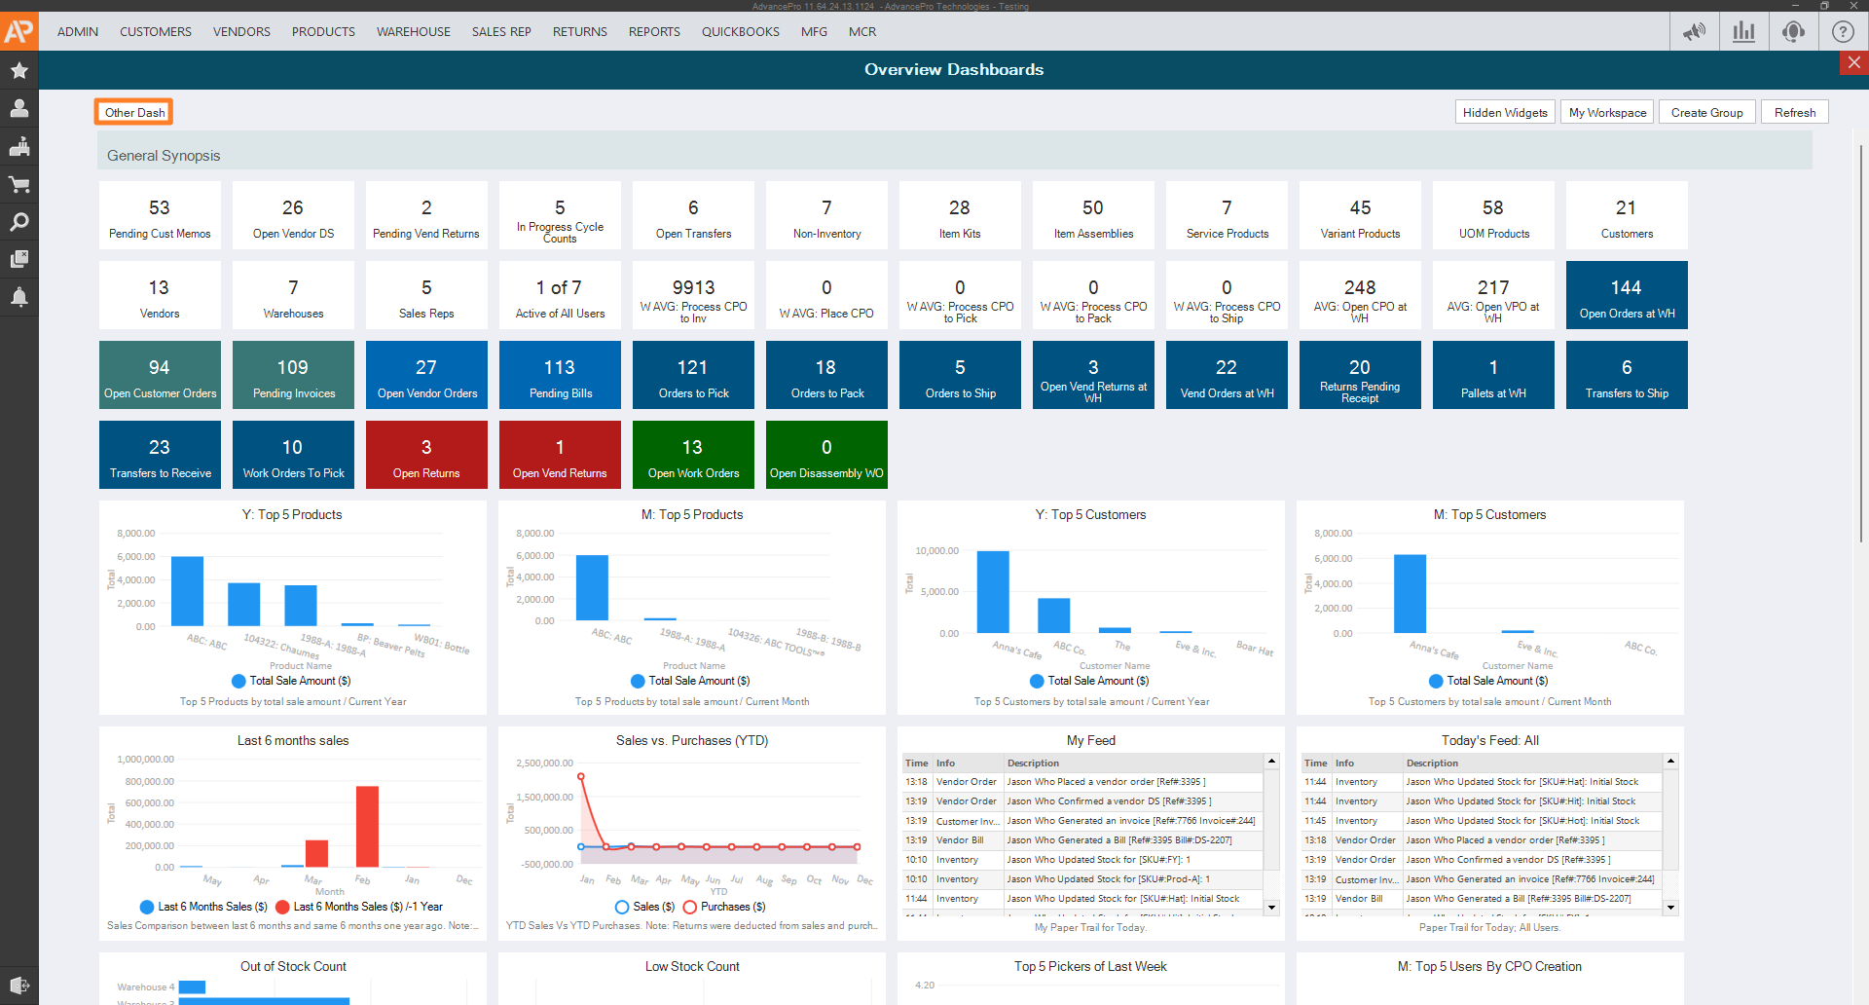Click the bar chart dashboard icon
The height and width of the screenshot is (1005, 1869).
1743,31
